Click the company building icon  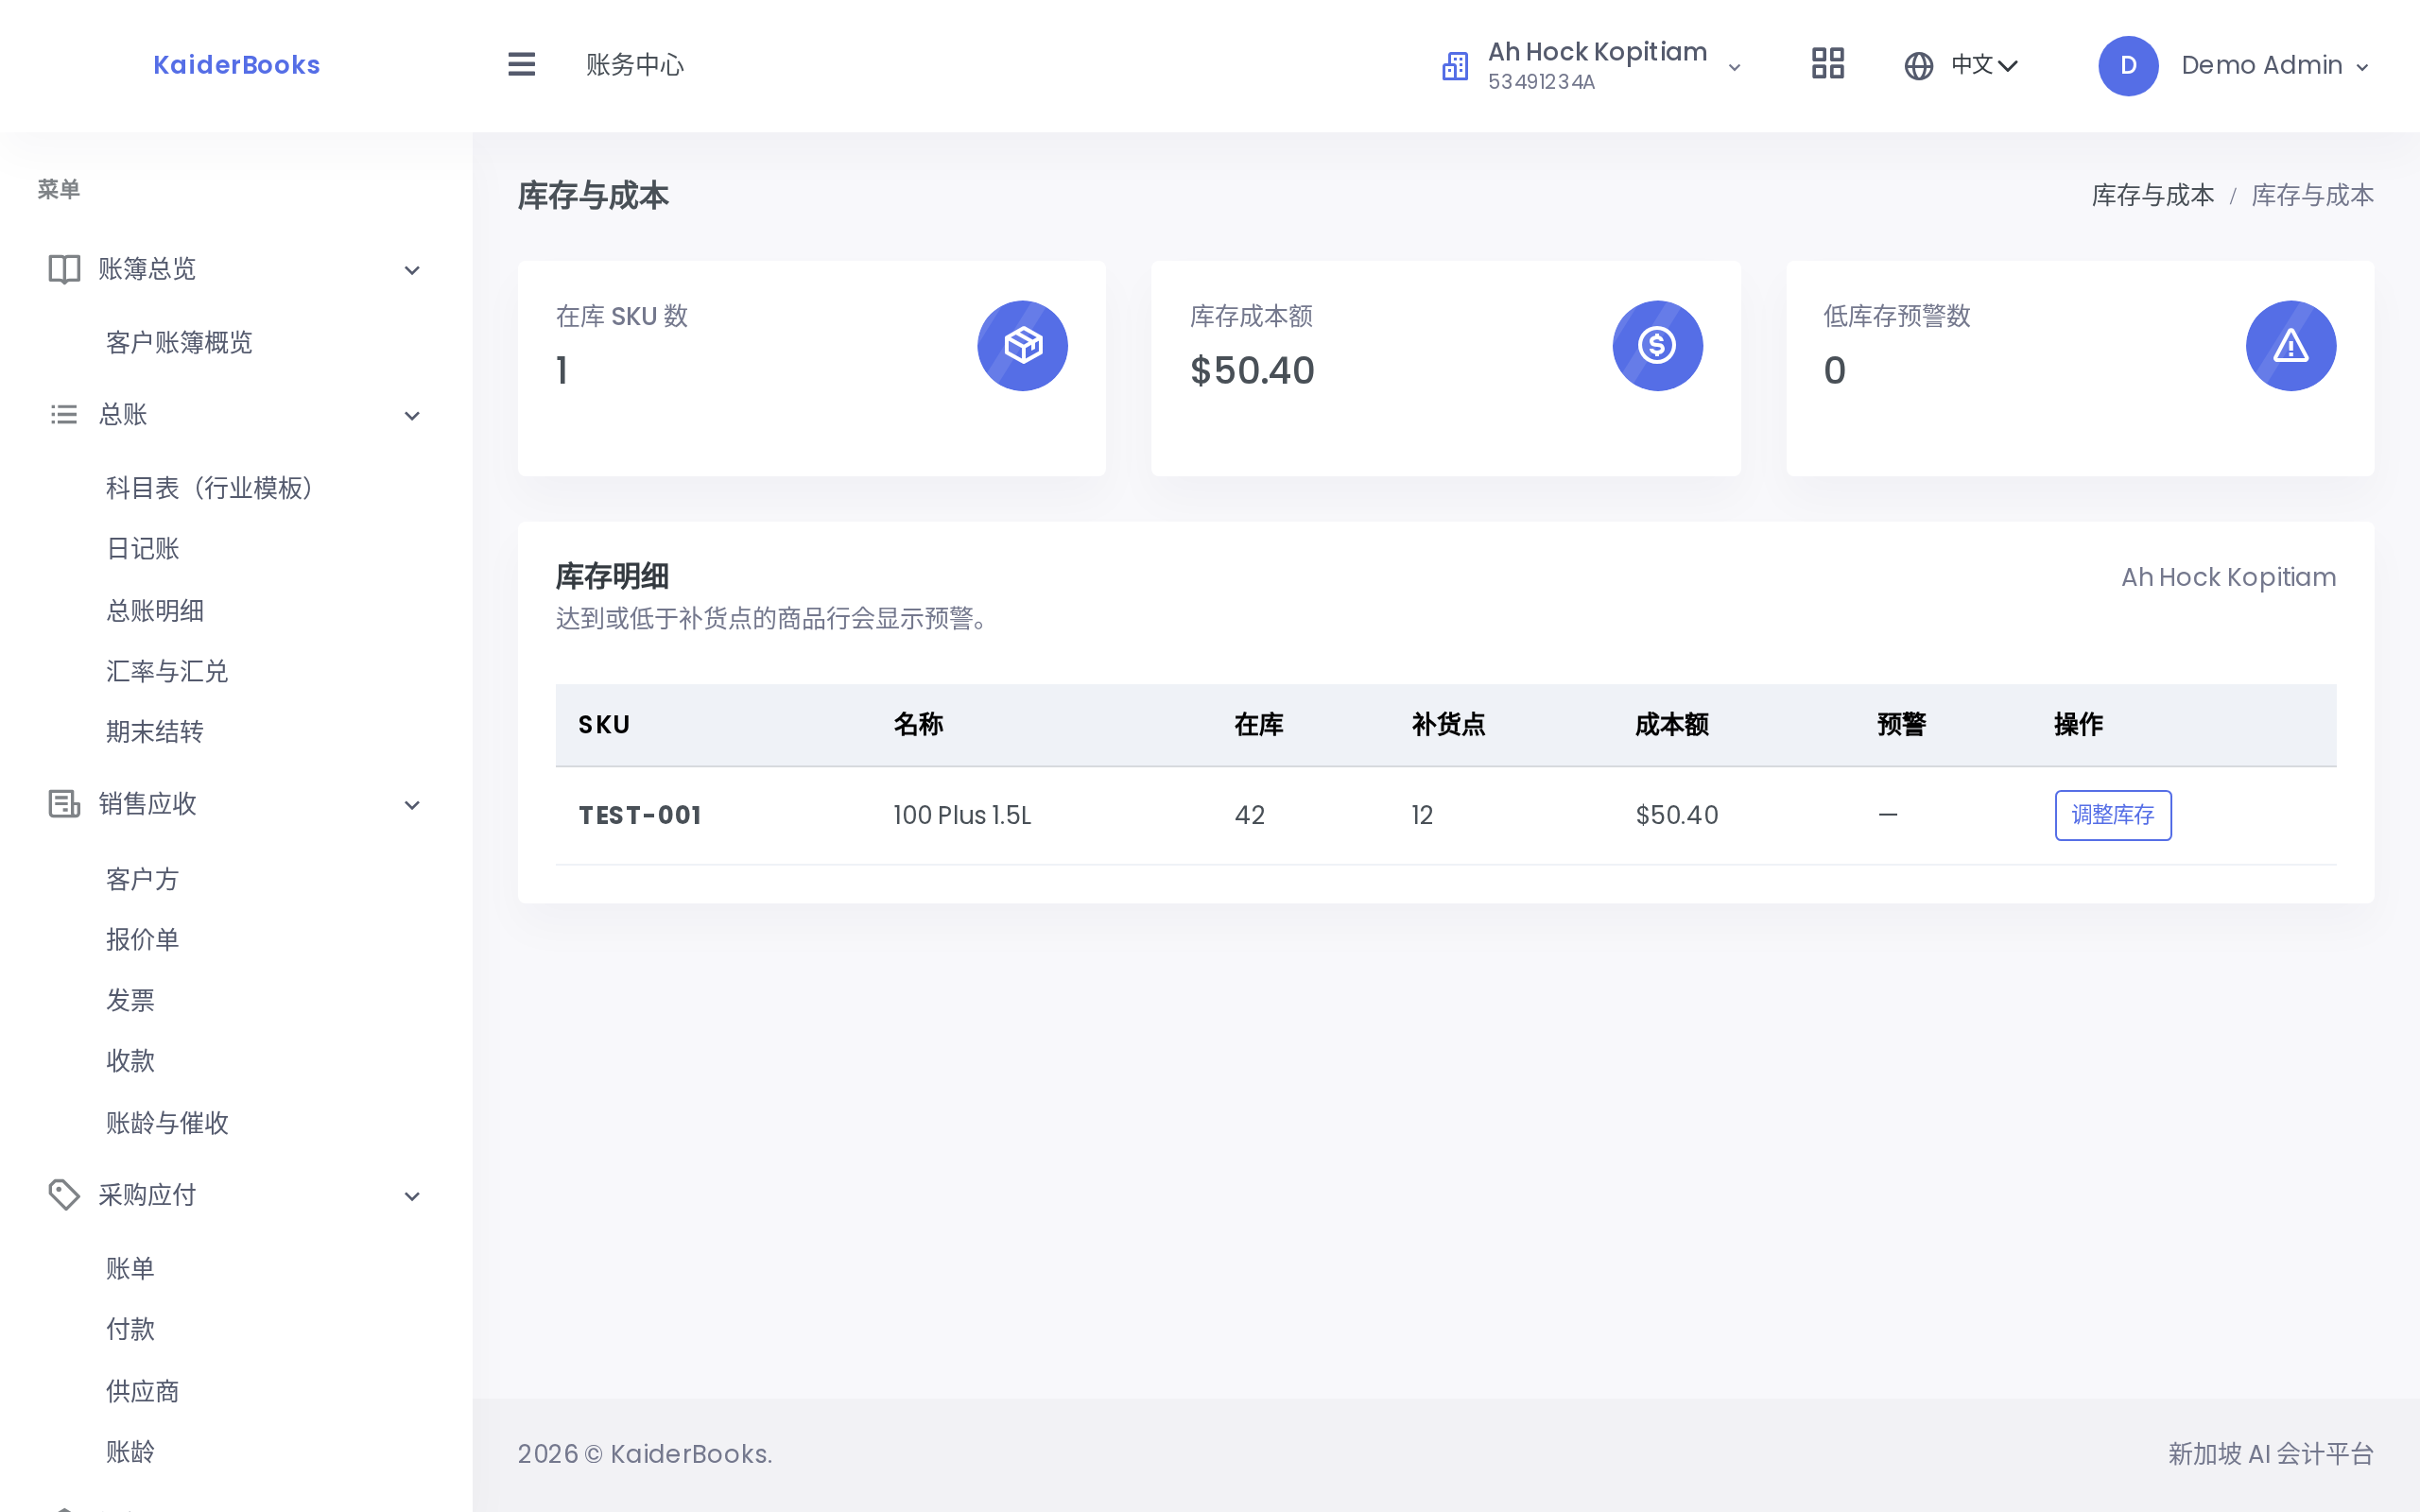point(1455,66)
